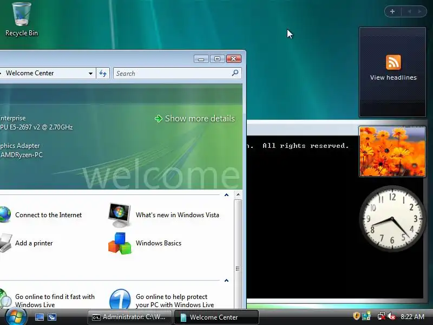Collapse the Get started with Windows section
433x325 pixels.
[x=226, y=195]
